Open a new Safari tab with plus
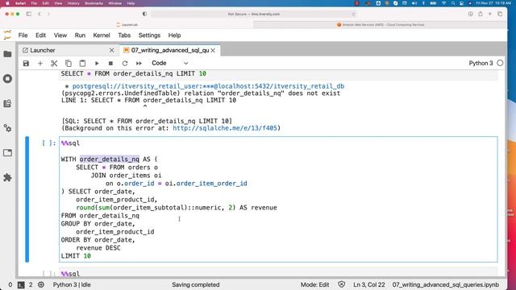 (490, 14)
